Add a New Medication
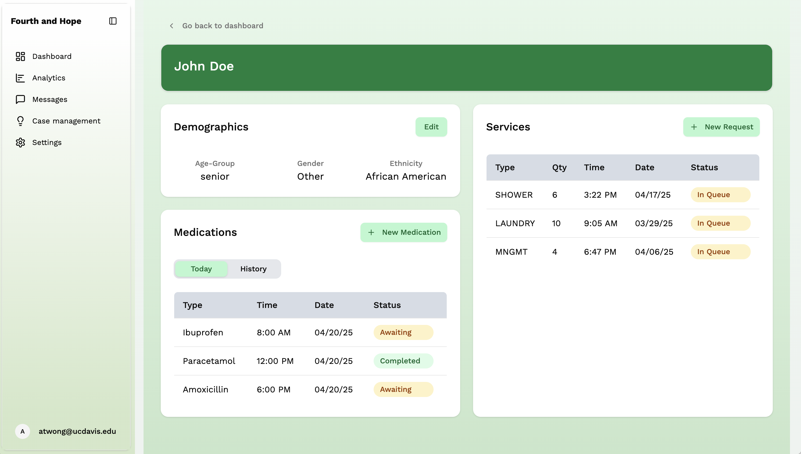 [403, 232]
